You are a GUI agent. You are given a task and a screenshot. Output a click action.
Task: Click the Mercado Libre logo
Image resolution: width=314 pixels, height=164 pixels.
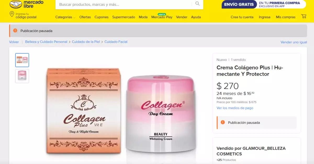pyautogui.click(x=26, y=4)
